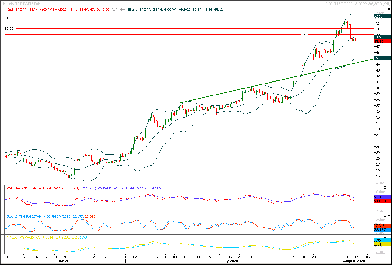
Task: Select the 51.86 resistance line label
Action: [9, 18]
